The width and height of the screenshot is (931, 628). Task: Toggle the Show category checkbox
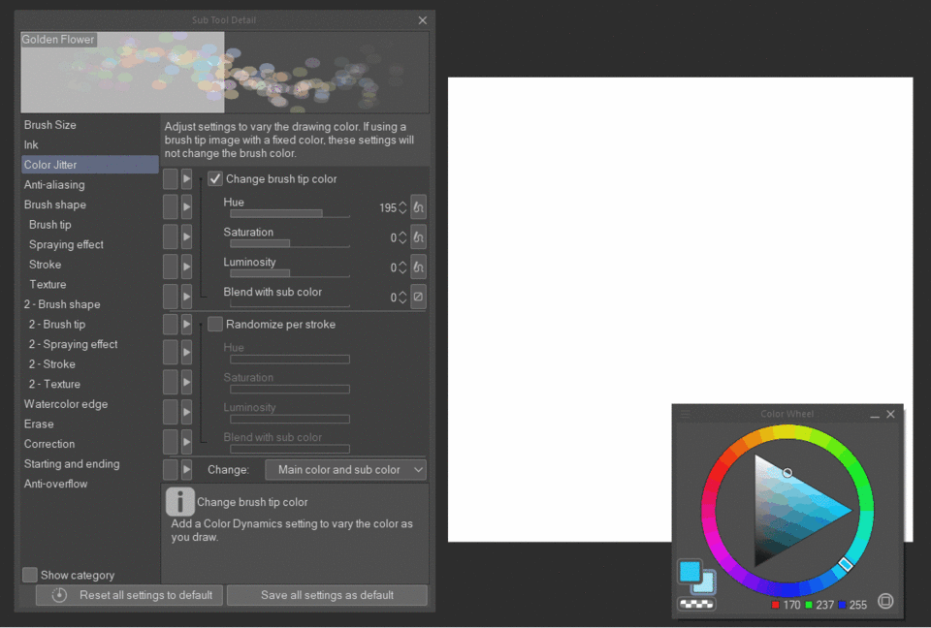click(x=29, y=575)
